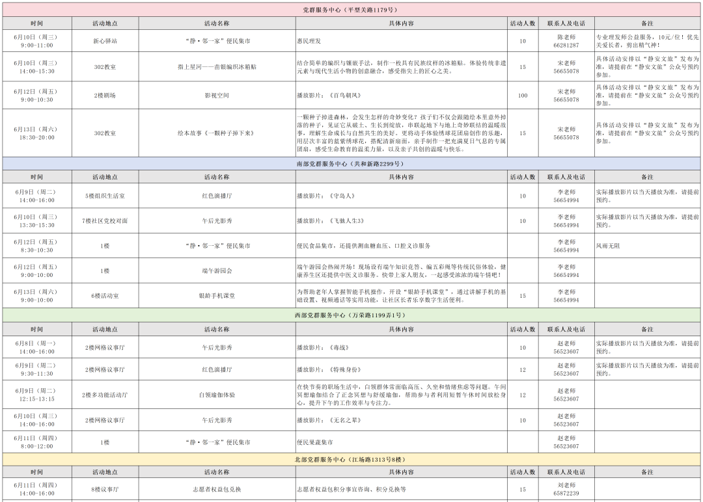Click the 具体内容 header under 南部党群服务中心
This screenshot has height=502, width=703.
tap(401, 177)
